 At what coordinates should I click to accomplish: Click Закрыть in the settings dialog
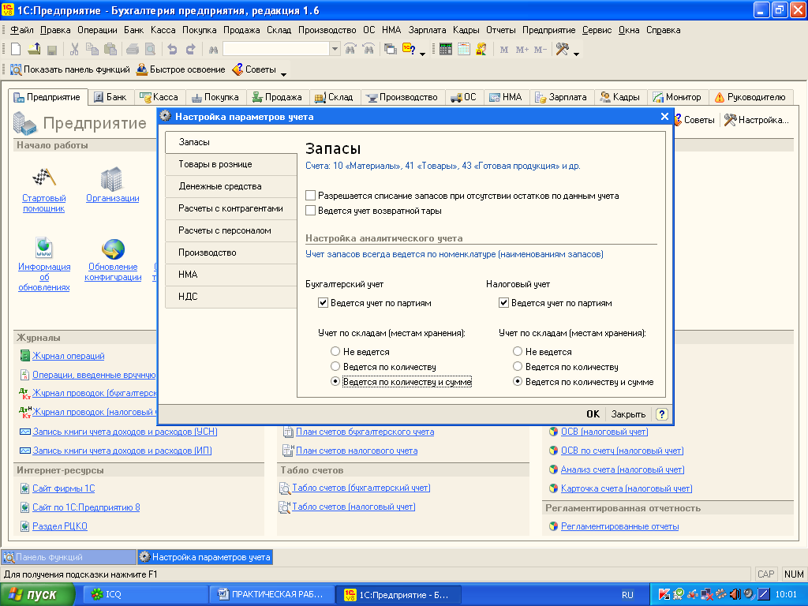628,413
